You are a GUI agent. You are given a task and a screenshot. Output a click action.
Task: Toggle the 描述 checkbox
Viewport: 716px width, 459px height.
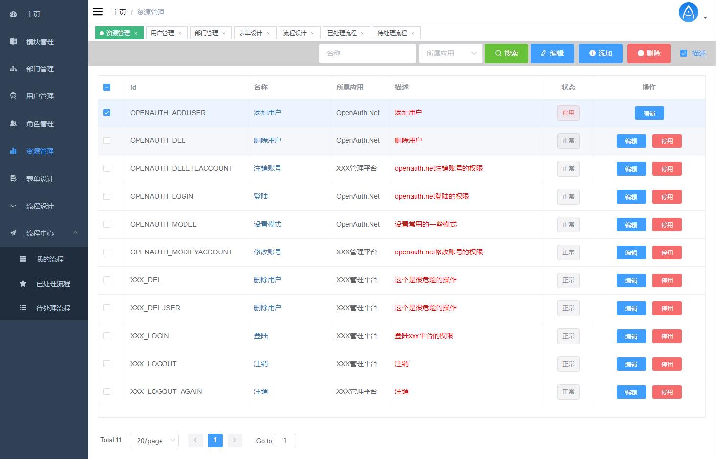(x=684, y=53)
